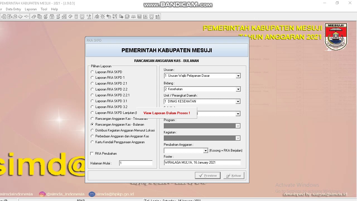Click the Halaman Mulai input field
The width and height of the screenshot is (357, 201).
point(136,163)
